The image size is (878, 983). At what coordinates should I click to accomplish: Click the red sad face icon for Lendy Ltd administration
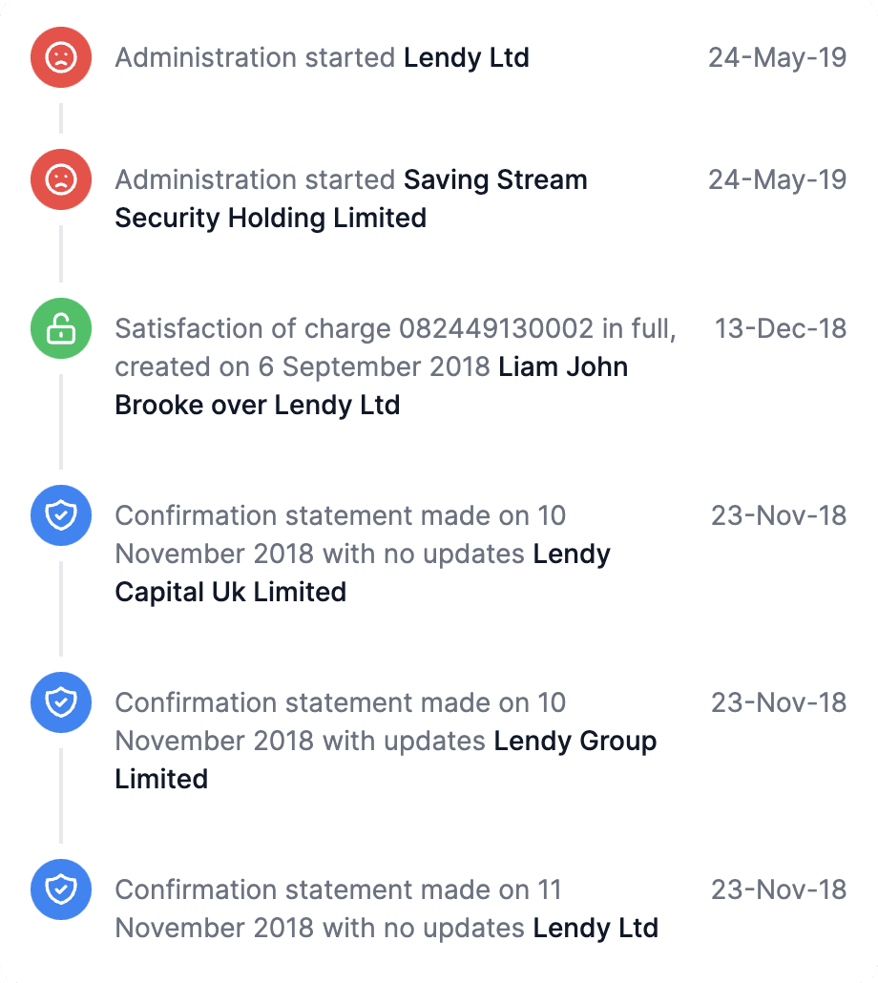click(x=61, y=57)
